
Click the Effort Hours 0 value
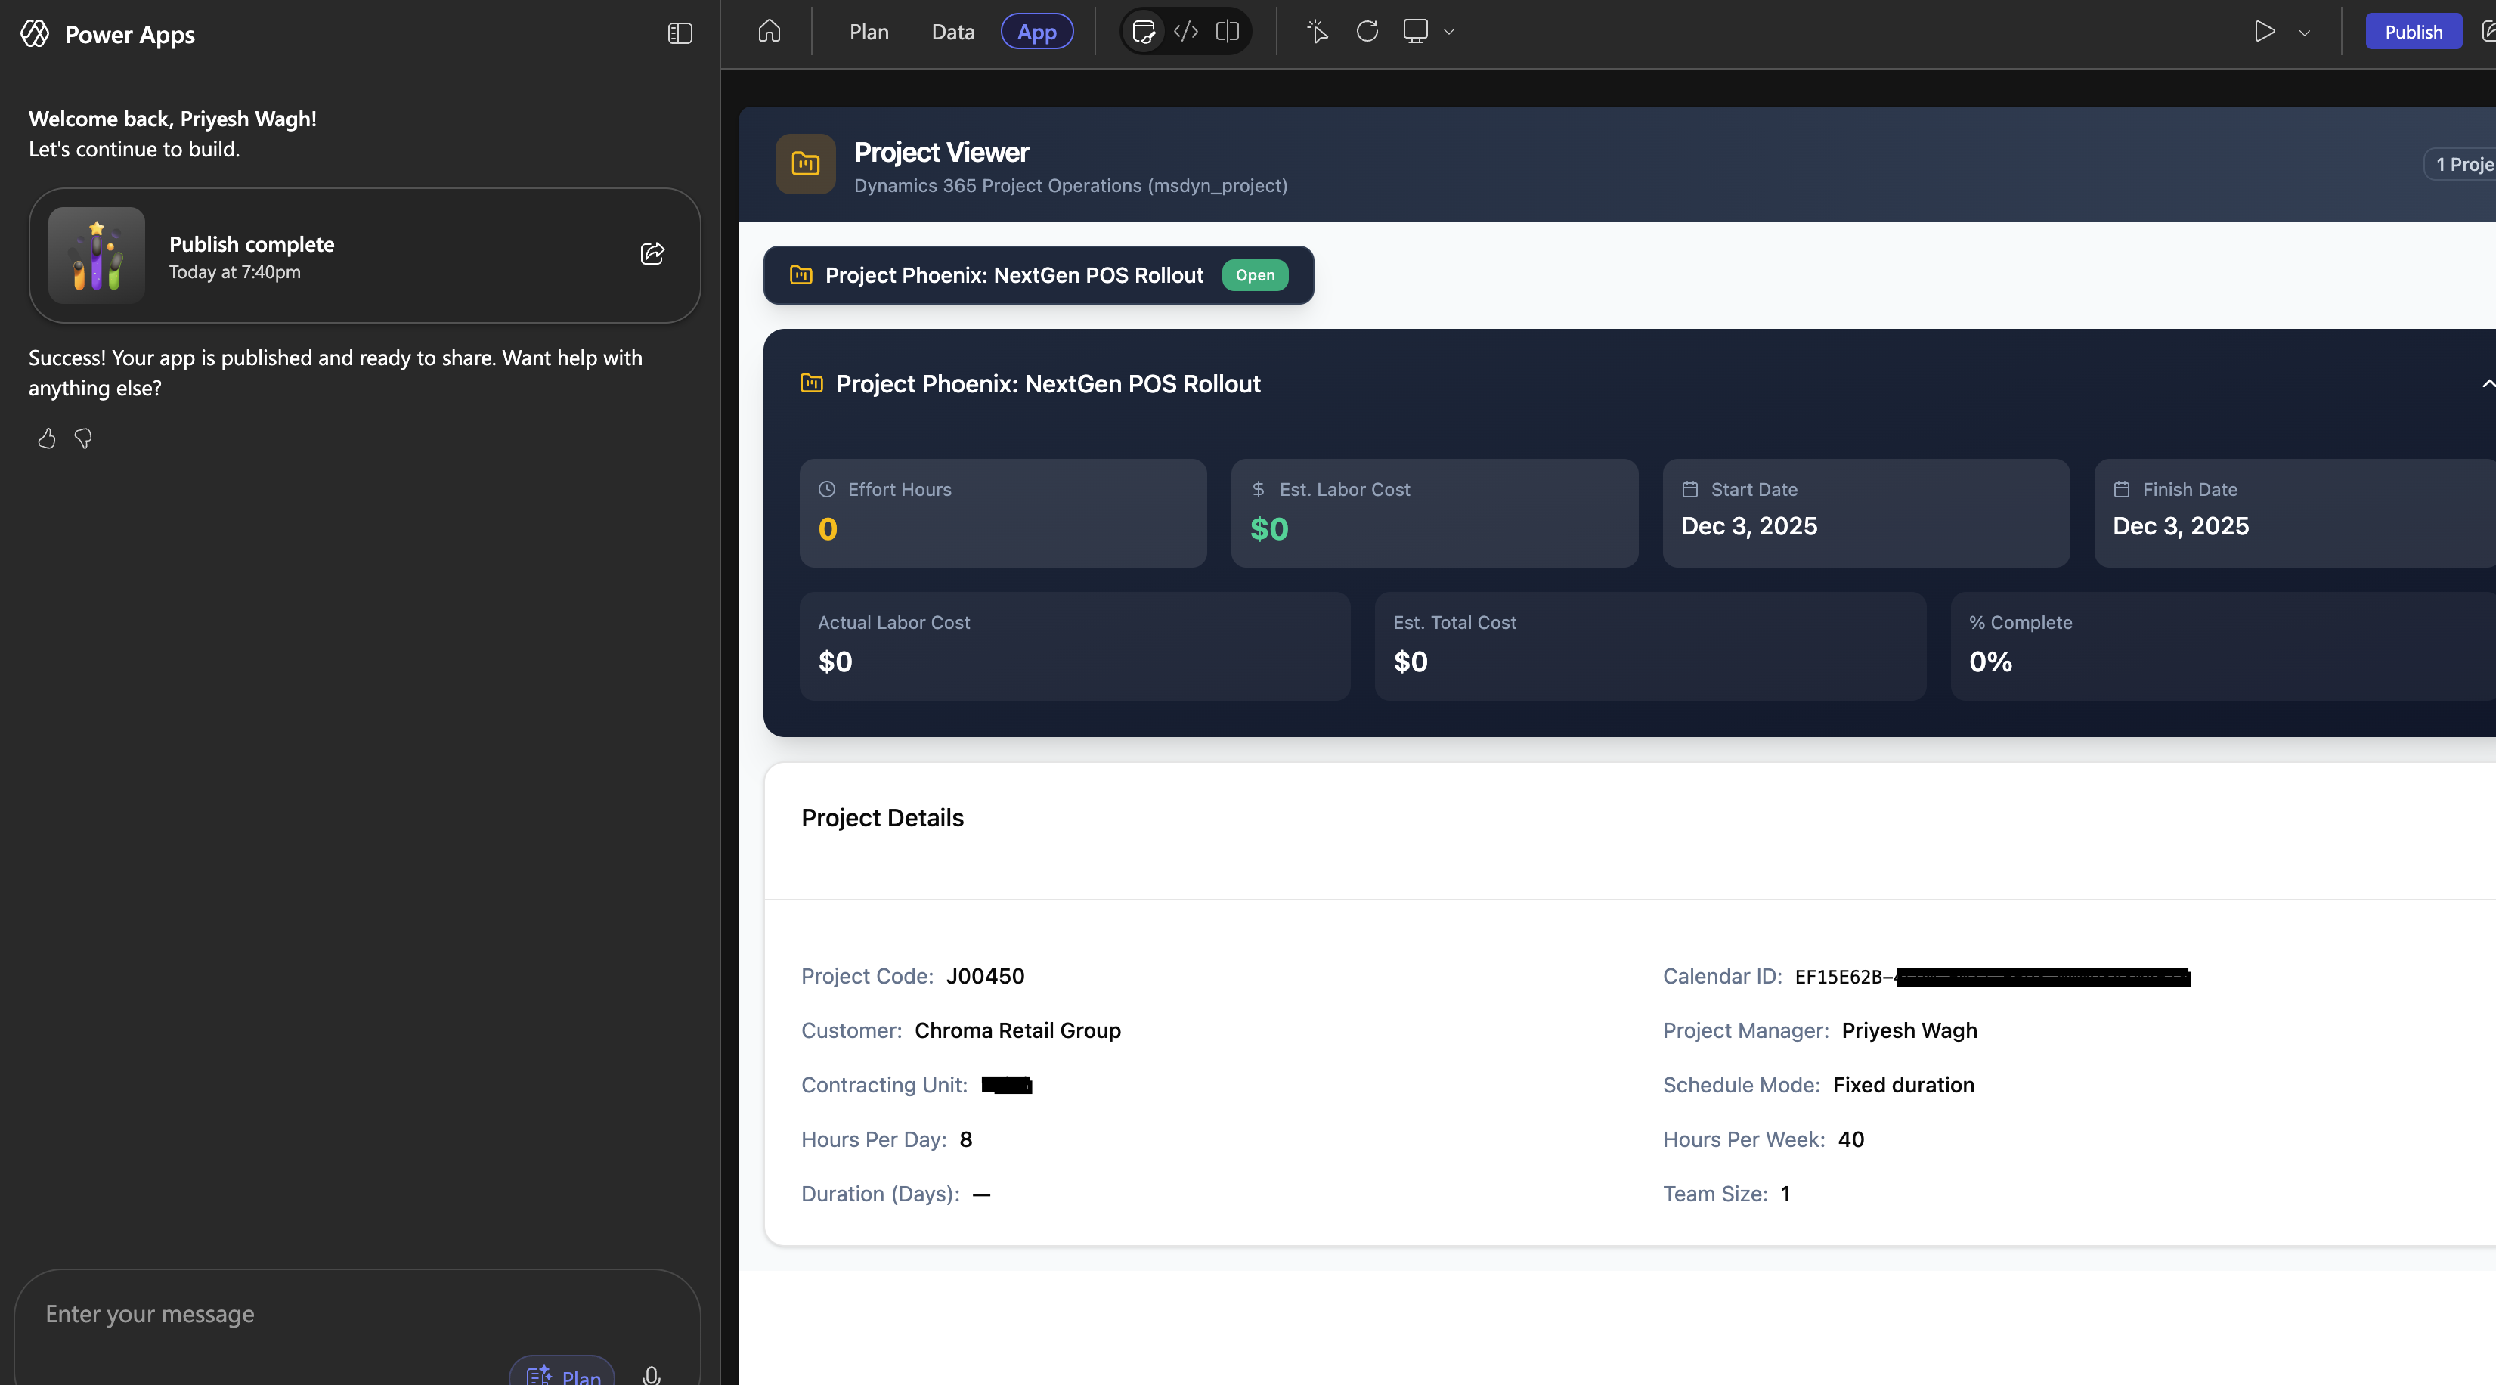pyautogui.click(x=828, y=529)
